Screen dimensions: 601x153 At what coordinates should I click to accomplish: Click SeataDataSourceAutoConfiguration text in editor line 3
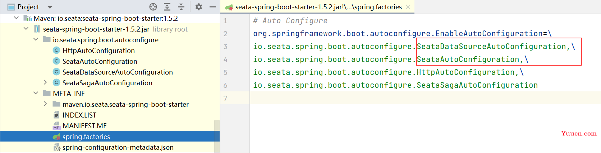[x=491, y=47]
